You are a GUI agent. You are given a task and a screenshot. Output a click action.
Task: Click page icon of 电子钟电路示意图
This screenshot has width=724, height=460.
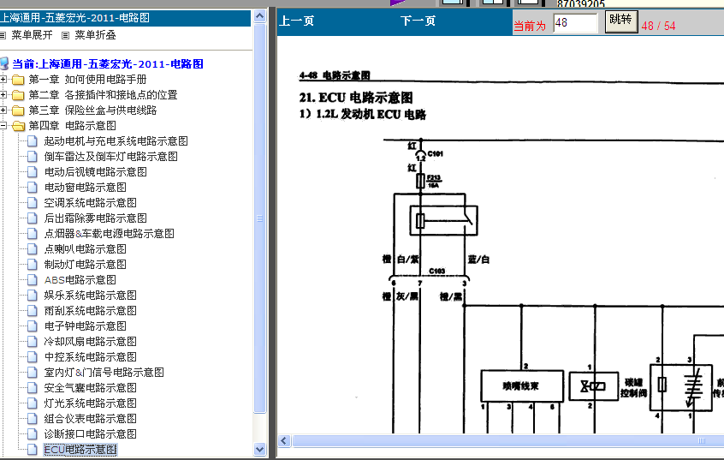(x=33, y=326)
